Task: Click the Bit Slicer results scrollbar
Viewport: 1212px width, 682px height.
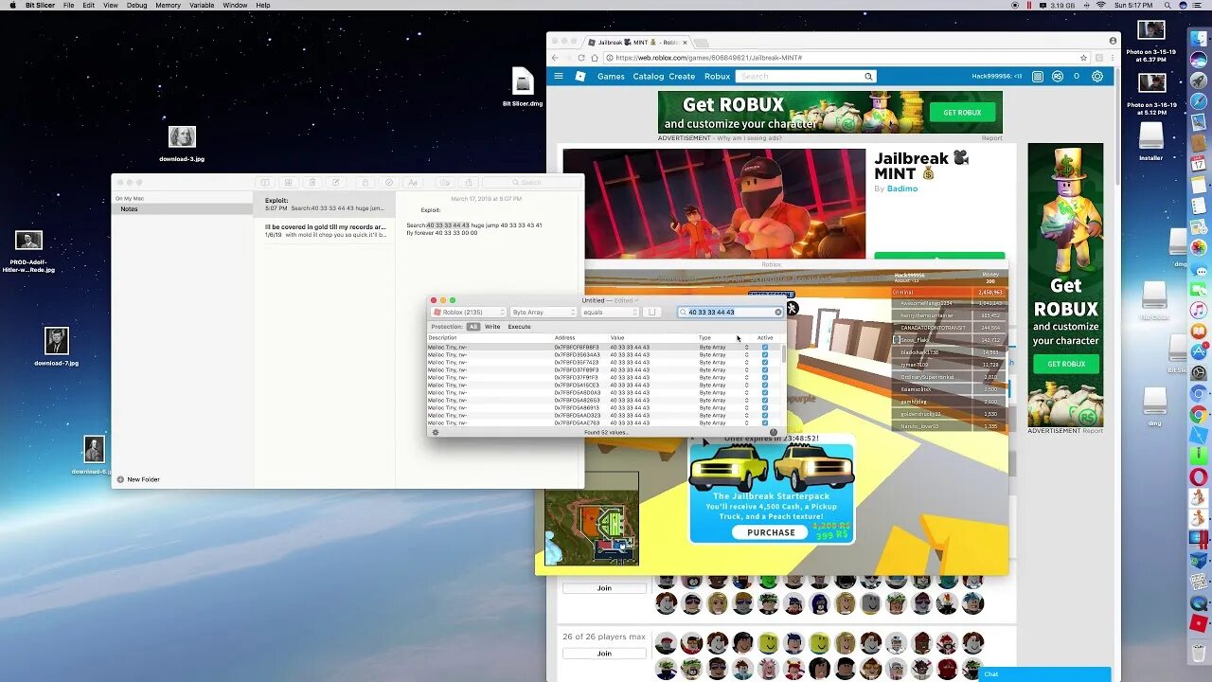Action: 783,352
